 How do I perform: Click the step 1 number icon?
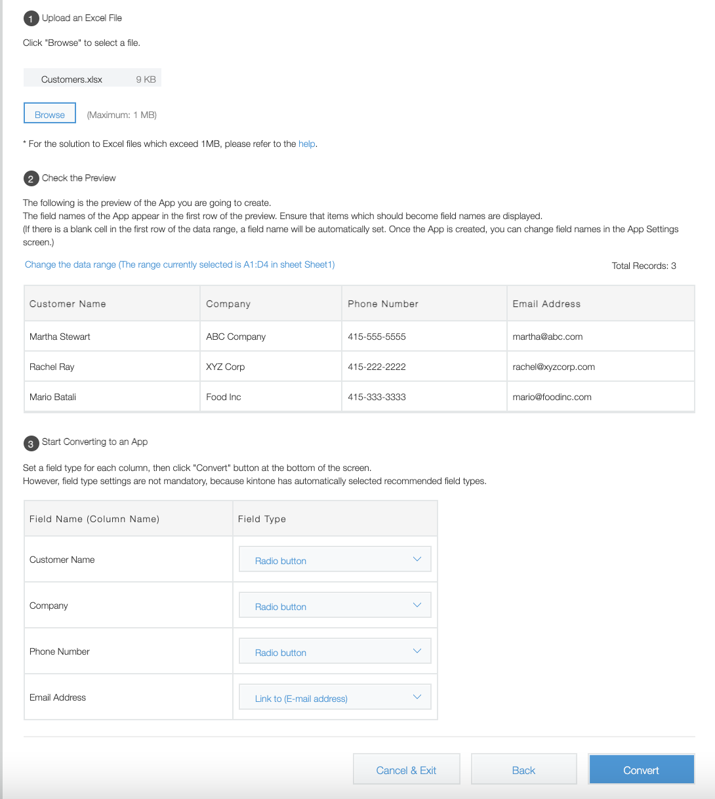[x=31, y=18]
